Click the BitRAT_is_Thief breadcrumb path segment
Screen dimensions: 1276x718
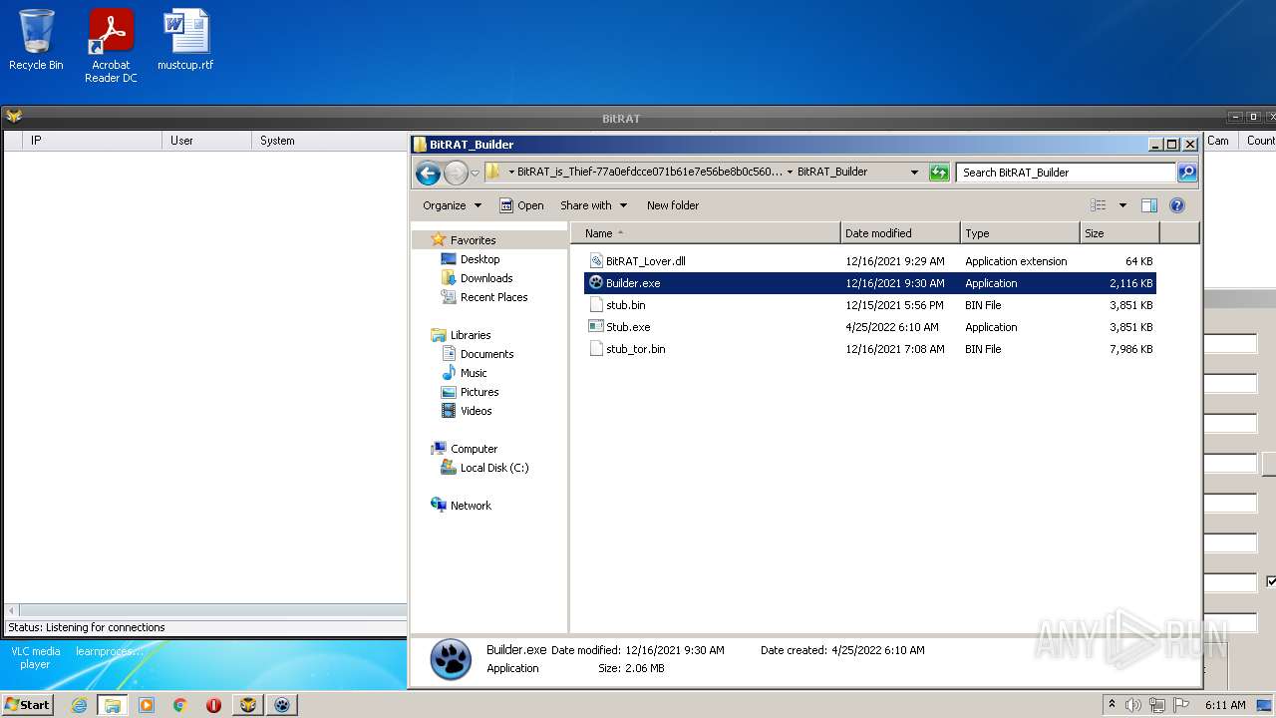[x=650, y=173]
